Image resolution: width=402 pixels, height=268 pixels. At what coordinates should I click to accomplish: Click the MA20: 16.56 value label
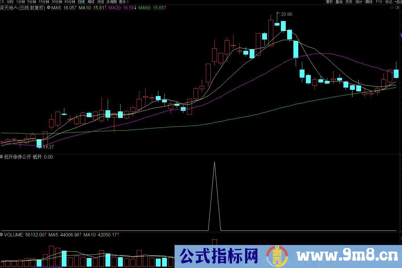pos(123,8)
